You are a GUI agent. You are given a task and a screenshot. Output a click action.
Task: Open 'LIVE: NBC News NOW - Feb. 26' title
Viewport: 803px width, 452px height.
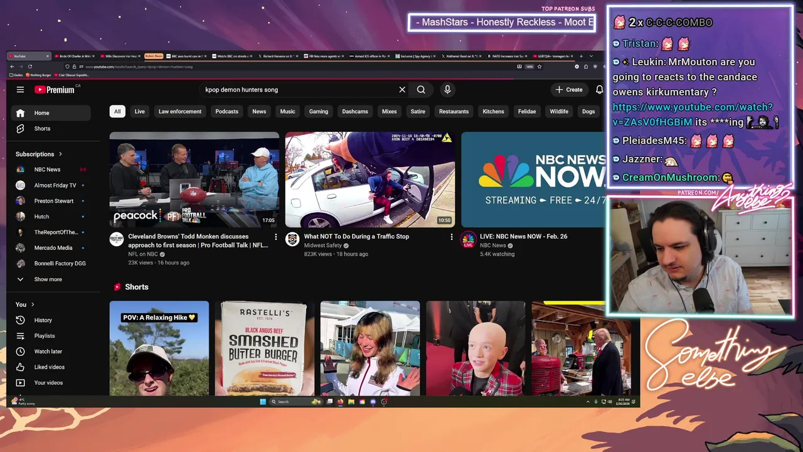523,237
